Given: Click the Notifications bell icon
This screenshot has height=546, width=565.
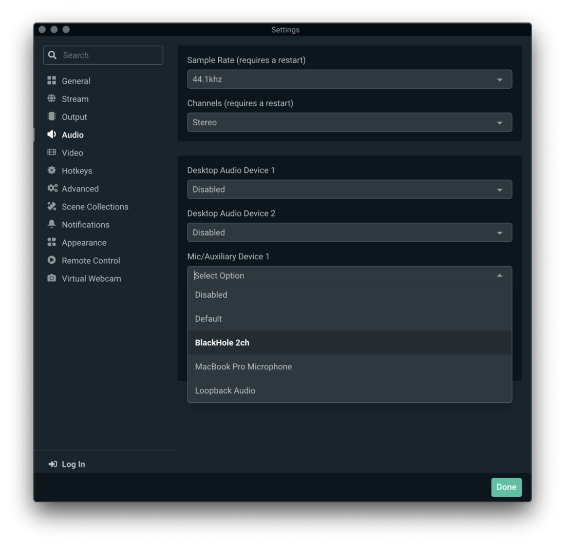Looking at the screenshot, I should pyautogui.click(x=51, y=224).
